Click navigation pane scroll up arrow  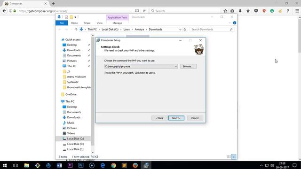click(93, 36)
